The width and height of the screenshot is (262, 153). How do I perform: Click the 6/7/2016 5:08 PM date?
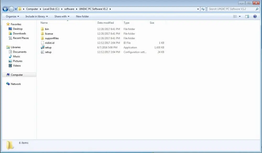107,47
